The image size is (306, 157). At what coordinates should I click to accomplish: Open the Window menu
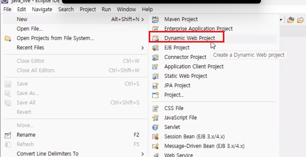coord(126,9)
